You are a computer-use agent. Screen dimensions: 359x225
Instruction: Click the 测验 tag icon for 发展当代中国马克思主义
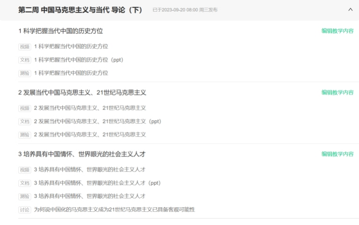(x=24, y=135)
